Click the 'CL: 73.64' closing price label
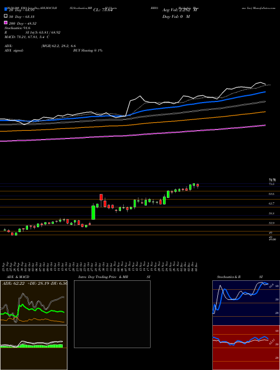280x370 pixels. [104, 10]
